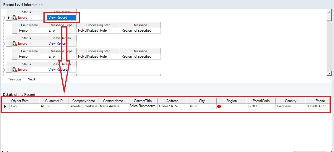Click the current-row arrow beside the first Errors status
The width and height of the screenshot is (334, 152).
coord(9,18)
